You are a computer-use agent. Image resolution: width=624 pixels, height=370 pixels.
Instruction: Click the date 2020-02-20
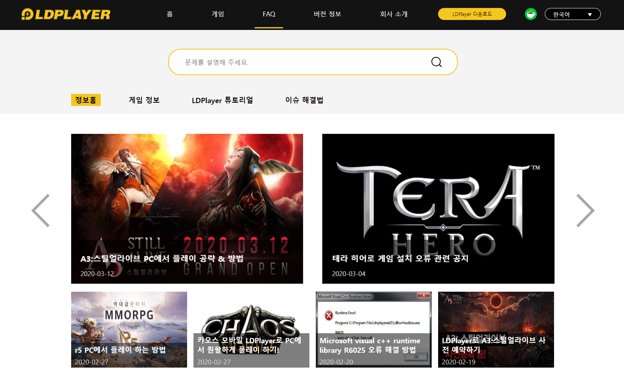336,362
